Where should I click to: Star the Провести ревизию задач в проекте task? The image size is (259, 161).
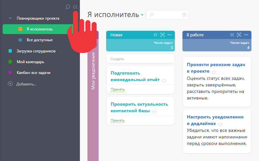tap(214, 72)
